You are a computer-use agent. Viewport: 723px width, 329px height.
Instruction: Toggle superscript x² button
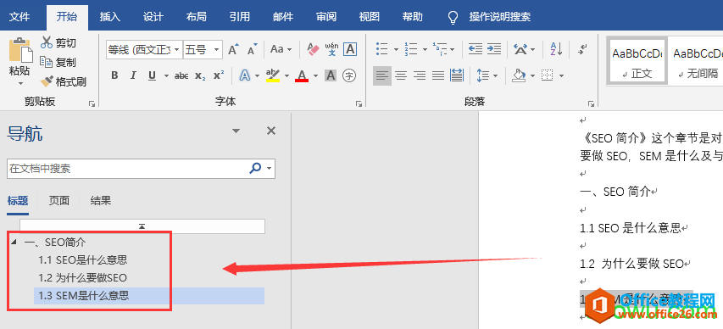pyautogui.click(x=219, y=75)
